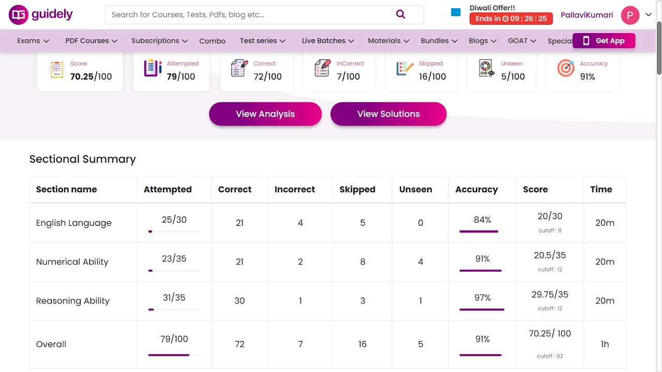This screenshot has height=372, width=662.
Task: Click the Overall attempted progress bar
Action: tap(174, 355)
